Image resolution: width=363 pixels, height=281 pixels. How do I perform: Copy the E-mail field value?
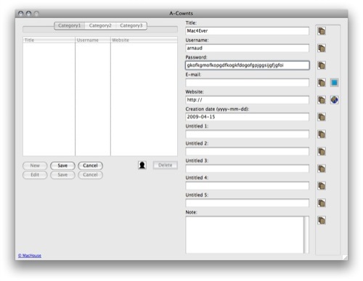tap(322, 83)
